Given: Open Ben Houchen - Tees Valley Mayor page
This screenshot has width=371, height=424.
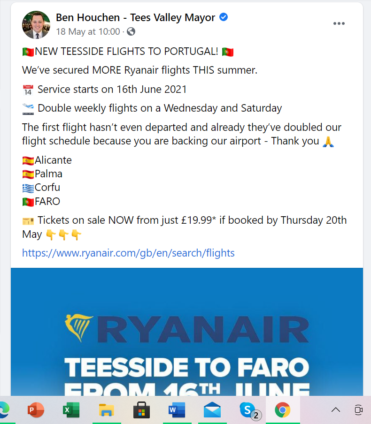Looking at the screenshot, I should click(135, 18).
